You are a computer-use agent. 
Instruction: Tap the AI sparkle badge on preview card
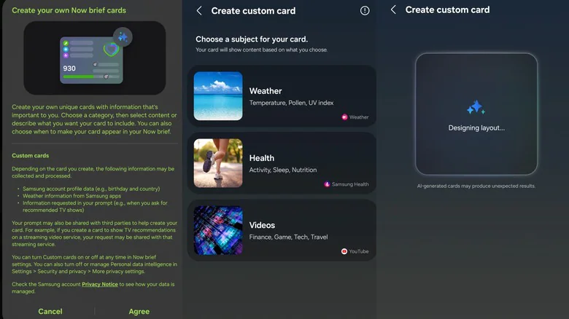[123, 37]
